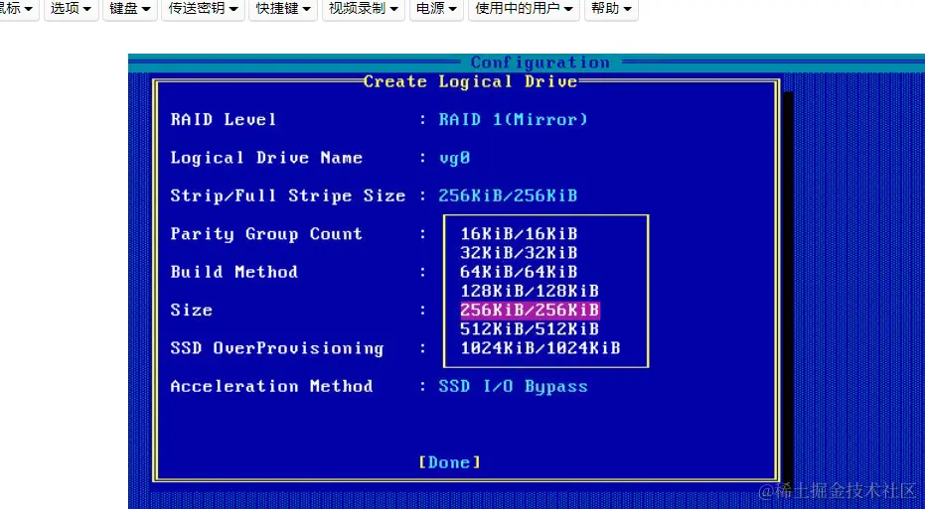Click the Acceleration Method label
The width and height of the screenshot is (925, 509).
point(271,387)
